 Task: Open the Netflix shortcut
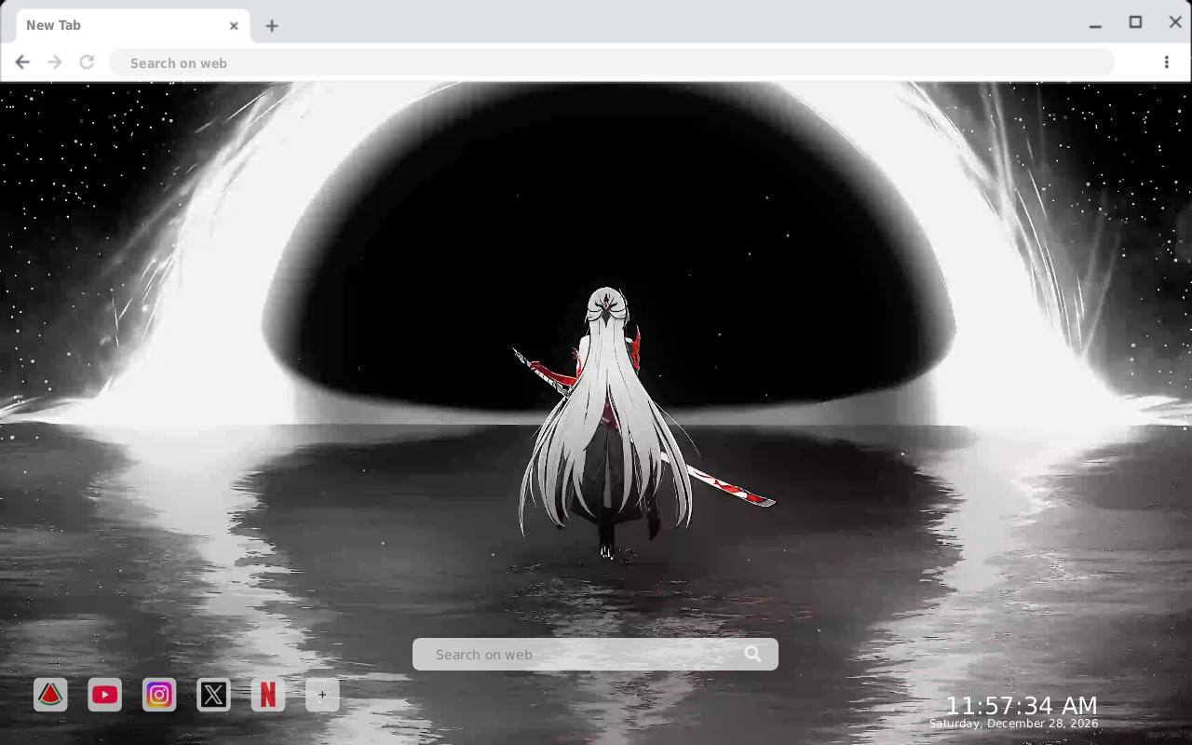[268, 695]
